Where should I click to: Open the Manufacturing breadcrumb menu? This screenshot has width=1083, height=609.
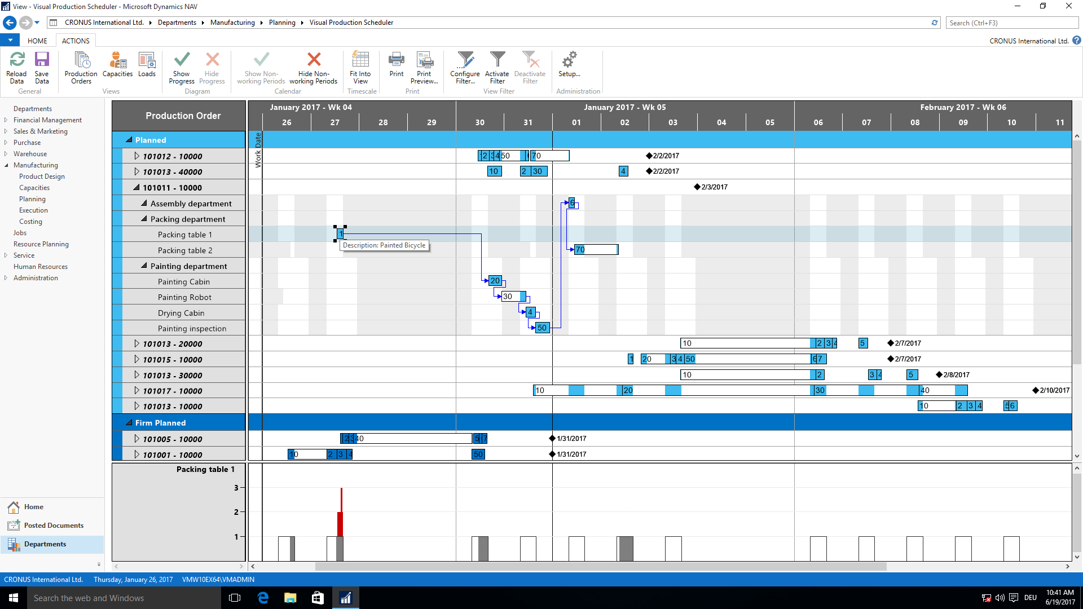[x=232, y=23]
